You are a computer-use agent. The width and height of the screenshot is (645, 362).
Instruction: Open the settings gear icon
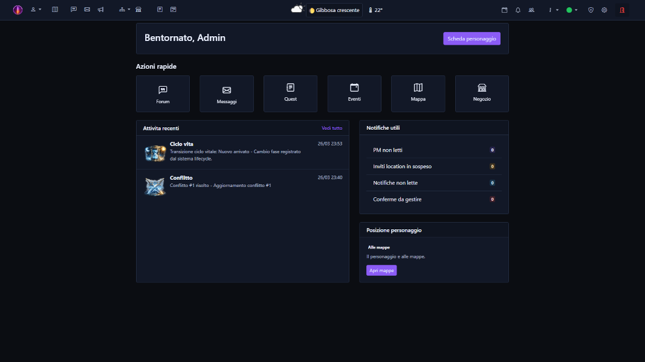(603, 10)
